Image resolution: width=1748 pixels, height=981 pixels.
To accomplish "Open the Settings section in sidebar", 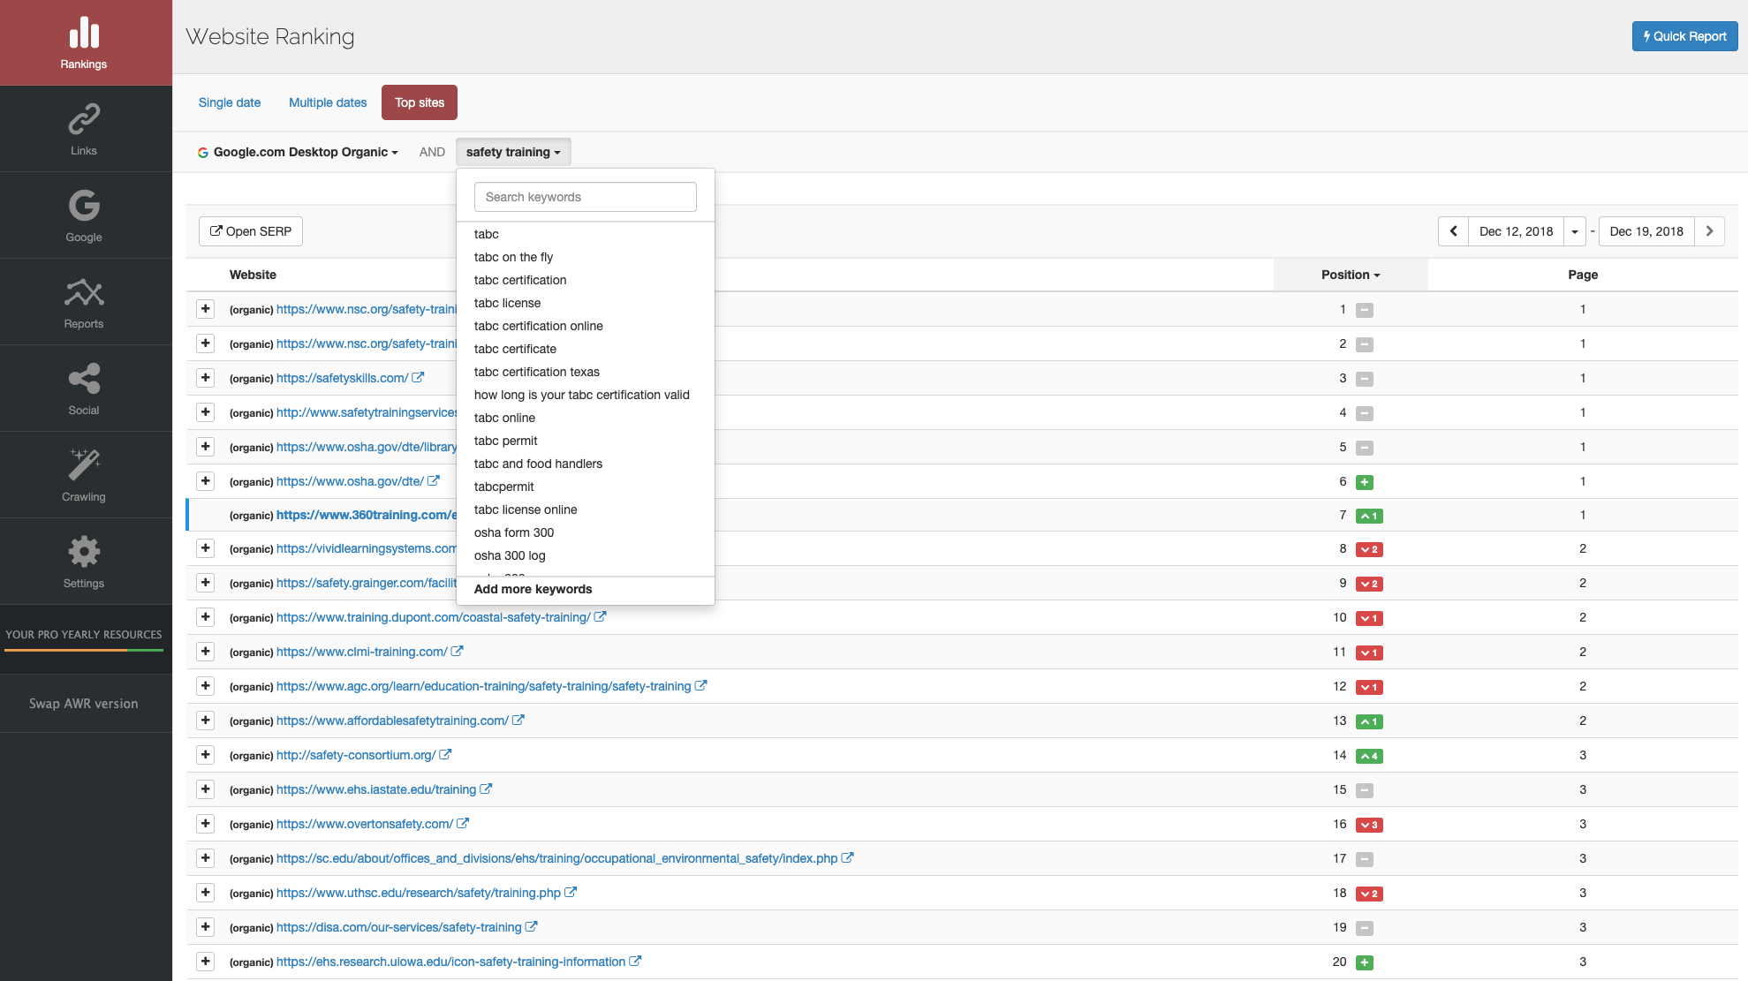I will tap(83, 562).
